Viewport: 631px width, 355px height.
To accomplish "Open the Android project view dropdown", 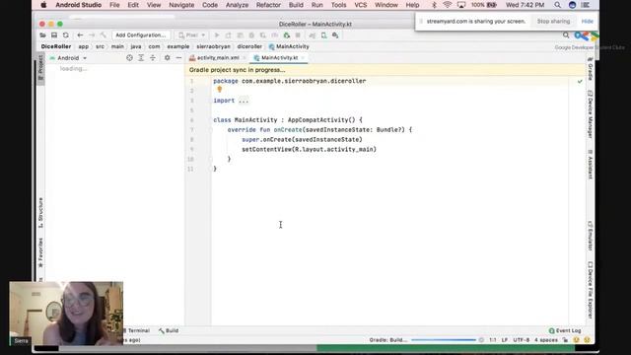I will click(x=68, y=58).
